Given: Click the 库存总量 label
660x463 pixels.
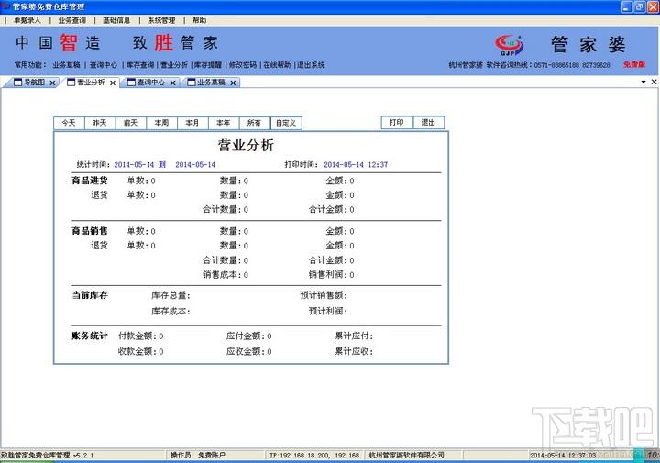Looking at the screenshot, I should click(170, 295).
